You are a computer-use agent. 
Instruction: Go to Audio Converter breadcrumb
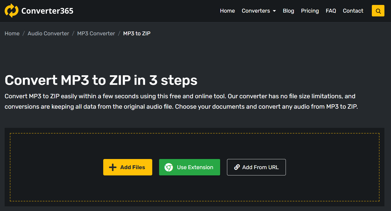coord(48,33)
